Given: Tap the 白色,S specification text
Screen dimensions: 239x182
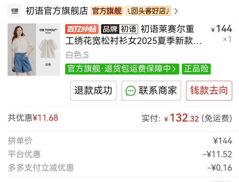Looking at the screenshot, I should point(77,55).
